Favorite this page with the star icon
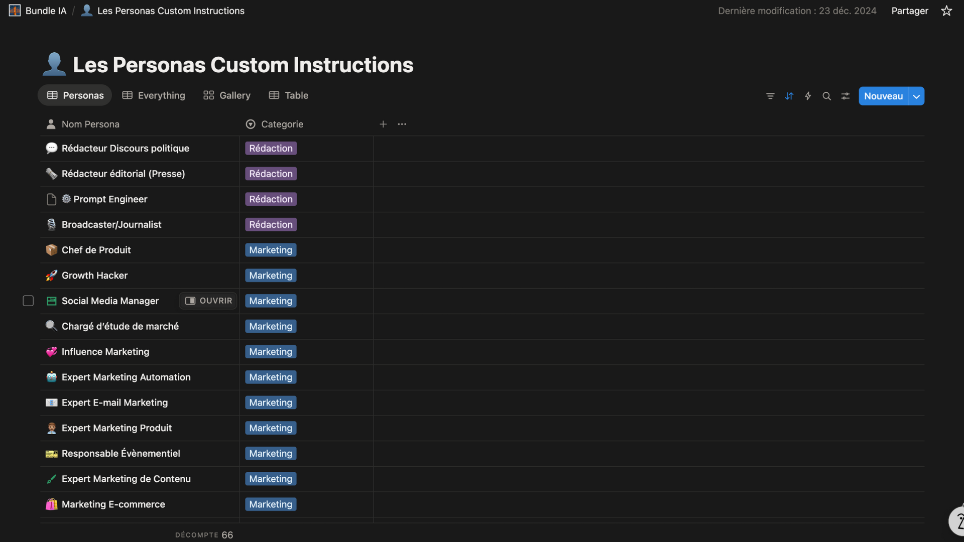Screen dimensions: 964x542 (x=946, y=11)
